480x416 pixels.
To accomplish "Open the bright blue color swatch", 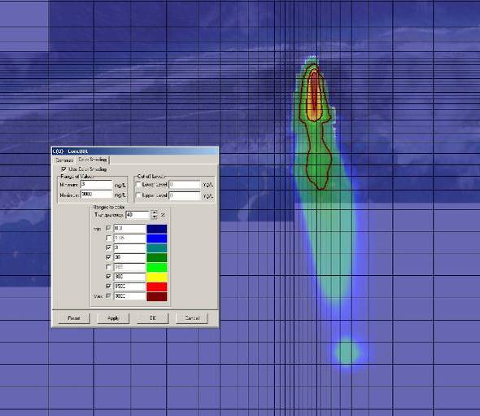I will 157,238.
